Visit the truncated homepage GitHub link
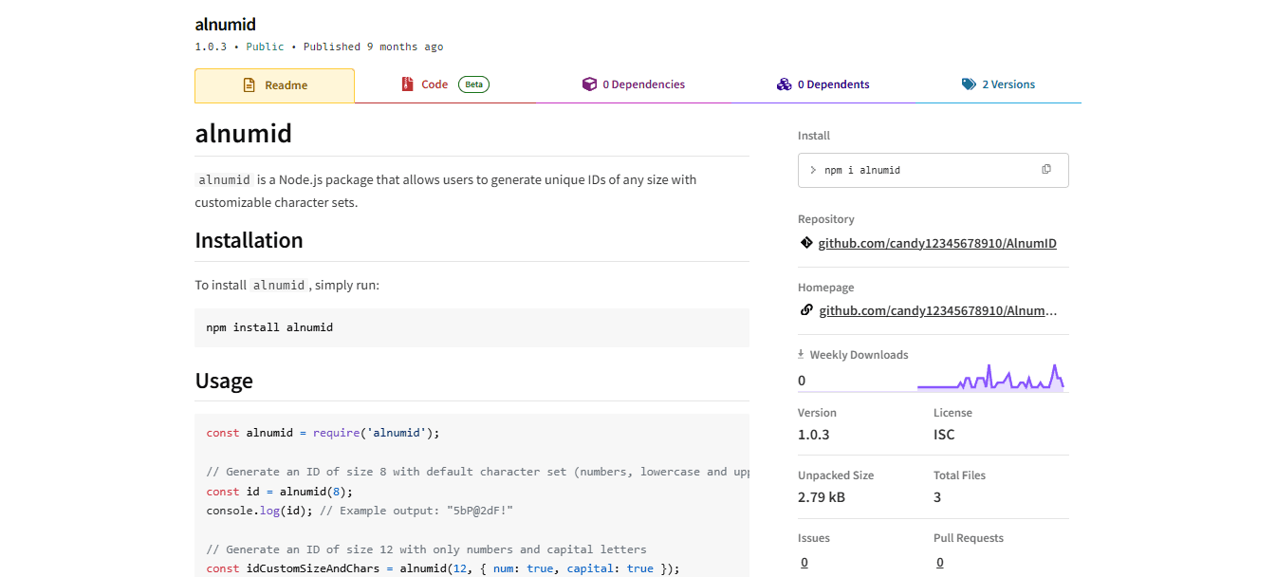Screen dimensions: 1276x577 (x=937, y=310)
